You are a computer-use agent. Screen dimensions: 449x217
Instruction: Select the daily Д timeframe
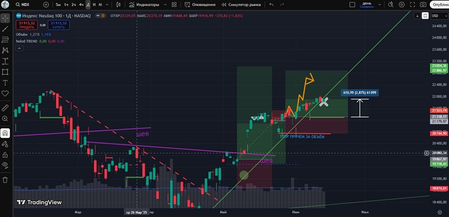pos(88,4)
